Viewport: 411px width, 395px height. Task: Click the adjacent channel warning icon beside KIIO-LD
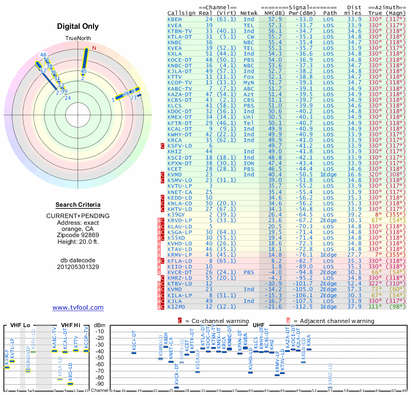pyautogui.click(x=158, y=266)
